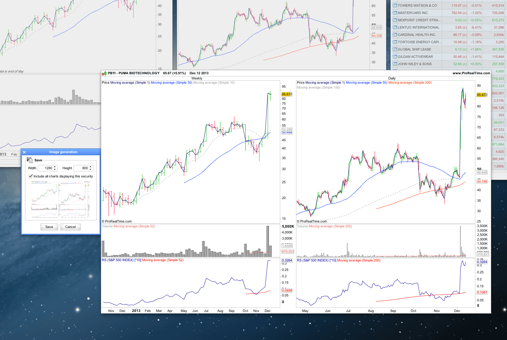Click Mastercard price 782.54 (c)
The height and width of the screenshot is (340, 507).
(x=459, y=13)
